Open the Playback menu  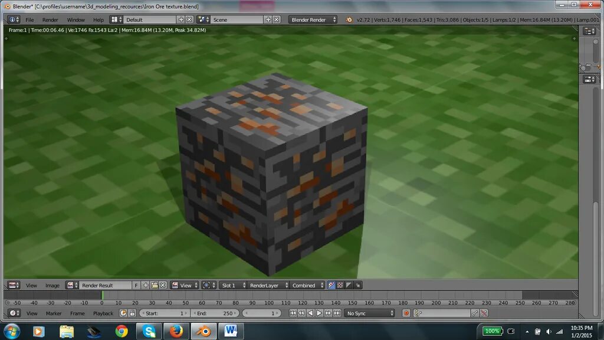[103, 313]
